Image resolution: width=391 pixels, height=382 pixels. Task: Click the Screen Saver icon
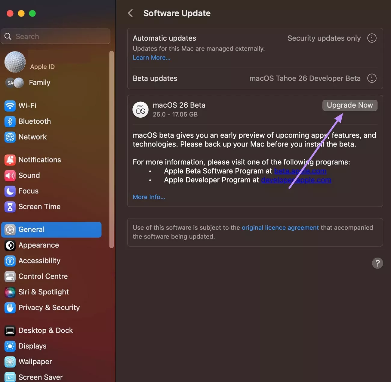(10, 377)
